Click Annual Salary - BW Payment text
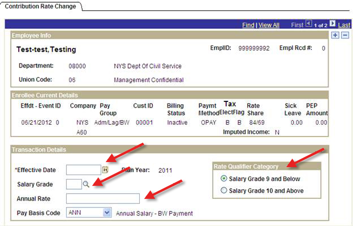 click(154, 214)
